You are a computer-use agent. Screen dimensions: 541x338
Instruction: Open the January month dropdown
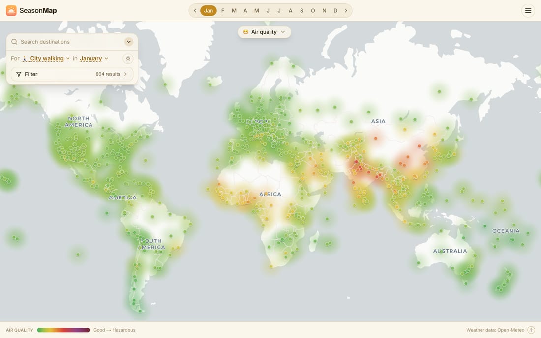point(94,58)
